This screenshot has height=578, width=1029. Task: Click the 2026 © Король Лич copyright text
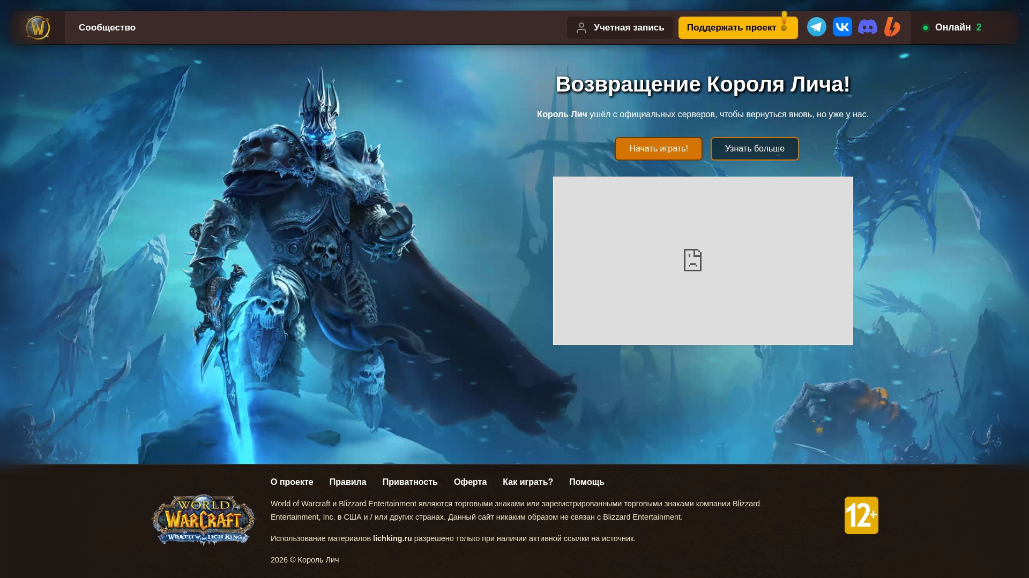point(305,560)
